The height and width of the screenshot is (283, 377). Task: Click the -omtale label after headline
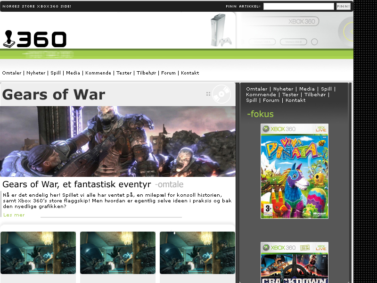tap(169, 184)
